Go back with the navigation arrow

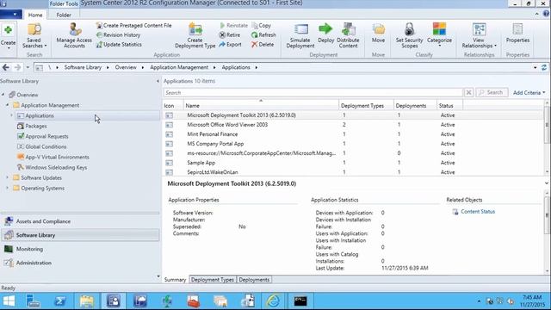[6, 67]
